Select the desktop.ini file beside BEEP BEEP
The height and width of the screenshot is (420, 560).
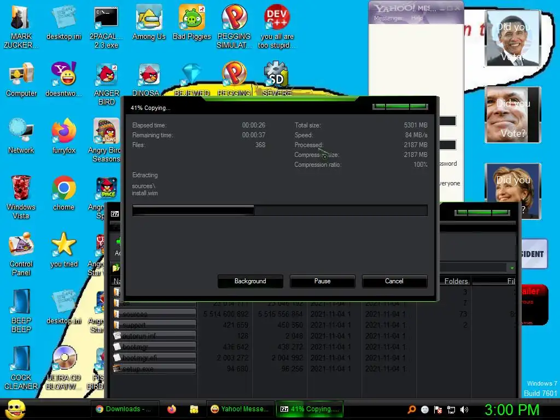click(x=63, y=307)
